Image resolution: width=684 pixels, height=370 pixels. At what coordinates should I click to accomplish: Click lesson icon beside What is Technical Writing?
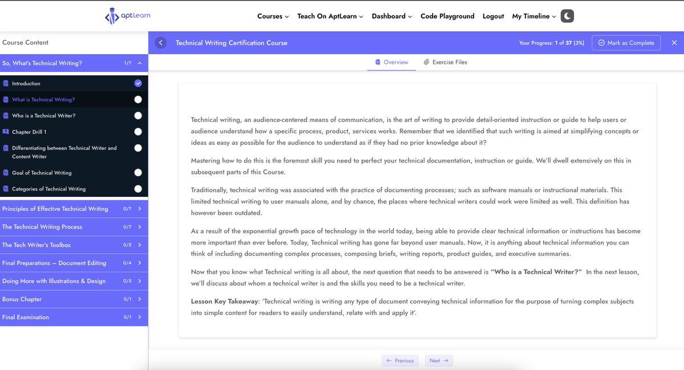coord(6,99)
